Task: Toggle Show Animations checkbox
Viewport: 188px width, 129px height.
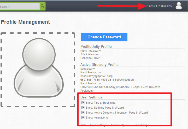Action: pyautogui.click(x=83, y=117)
